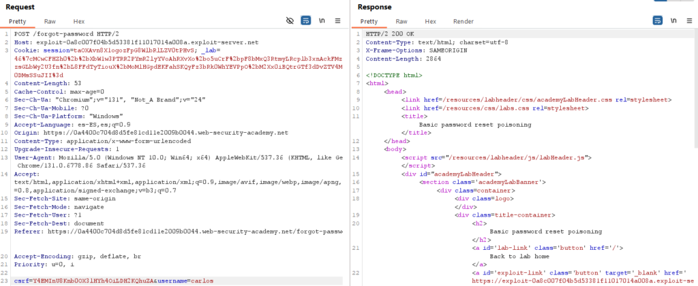This screenshot has width=698, height=286.
Task: Click the Sec-Fetch-Dest: document header
Action: tap(59, 223)
